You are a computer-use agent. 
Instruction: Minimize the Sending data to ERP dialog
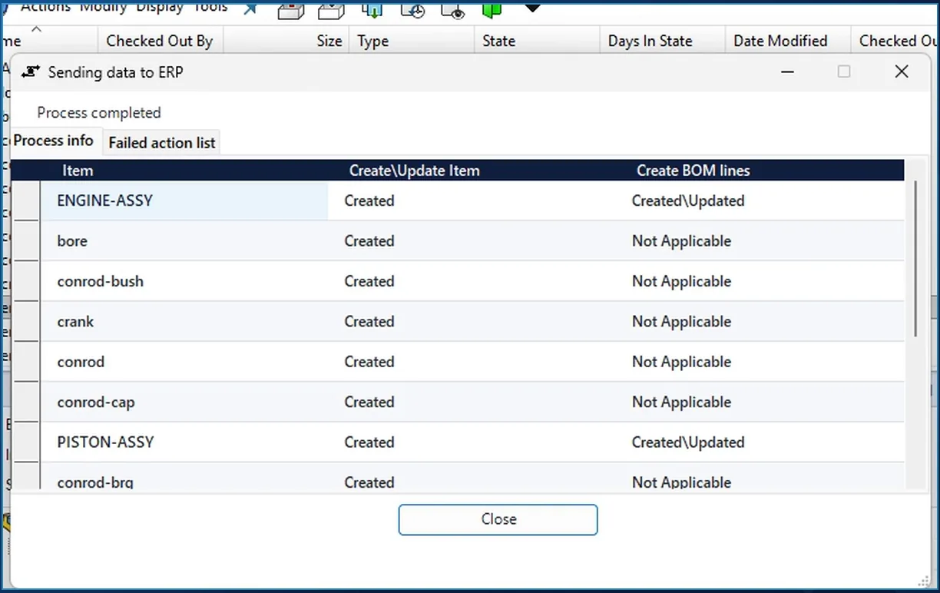[x=787, y=71]
